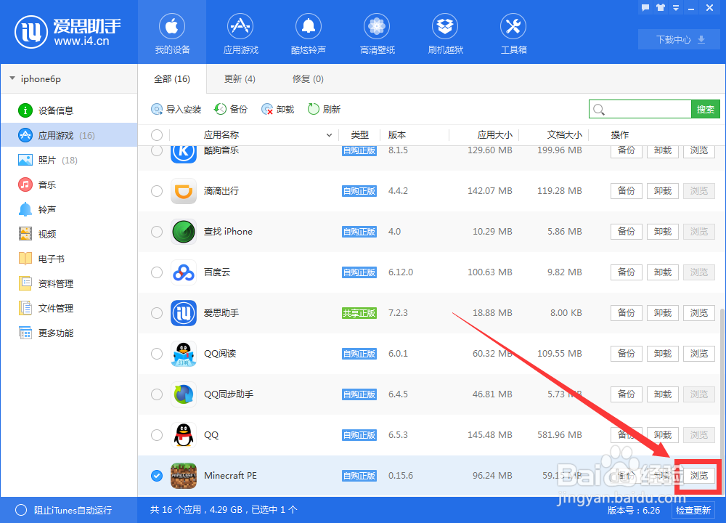The width and height of the screenshot is (726, 523).
Task: Click the 浏览 button for Minecraft PE
Action: point(698,476)
